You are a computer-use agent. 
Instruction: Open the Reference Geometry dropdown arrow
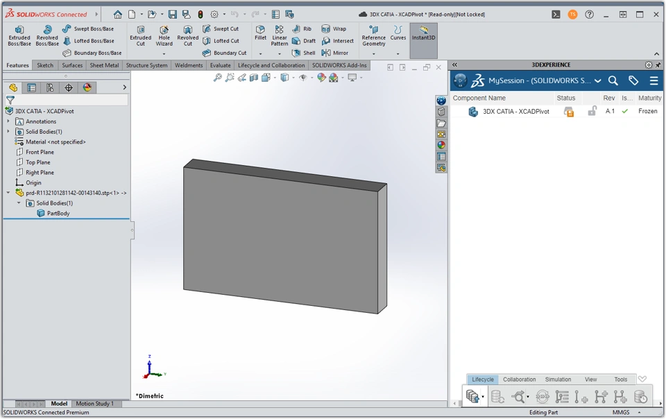[x=374, y=54]
